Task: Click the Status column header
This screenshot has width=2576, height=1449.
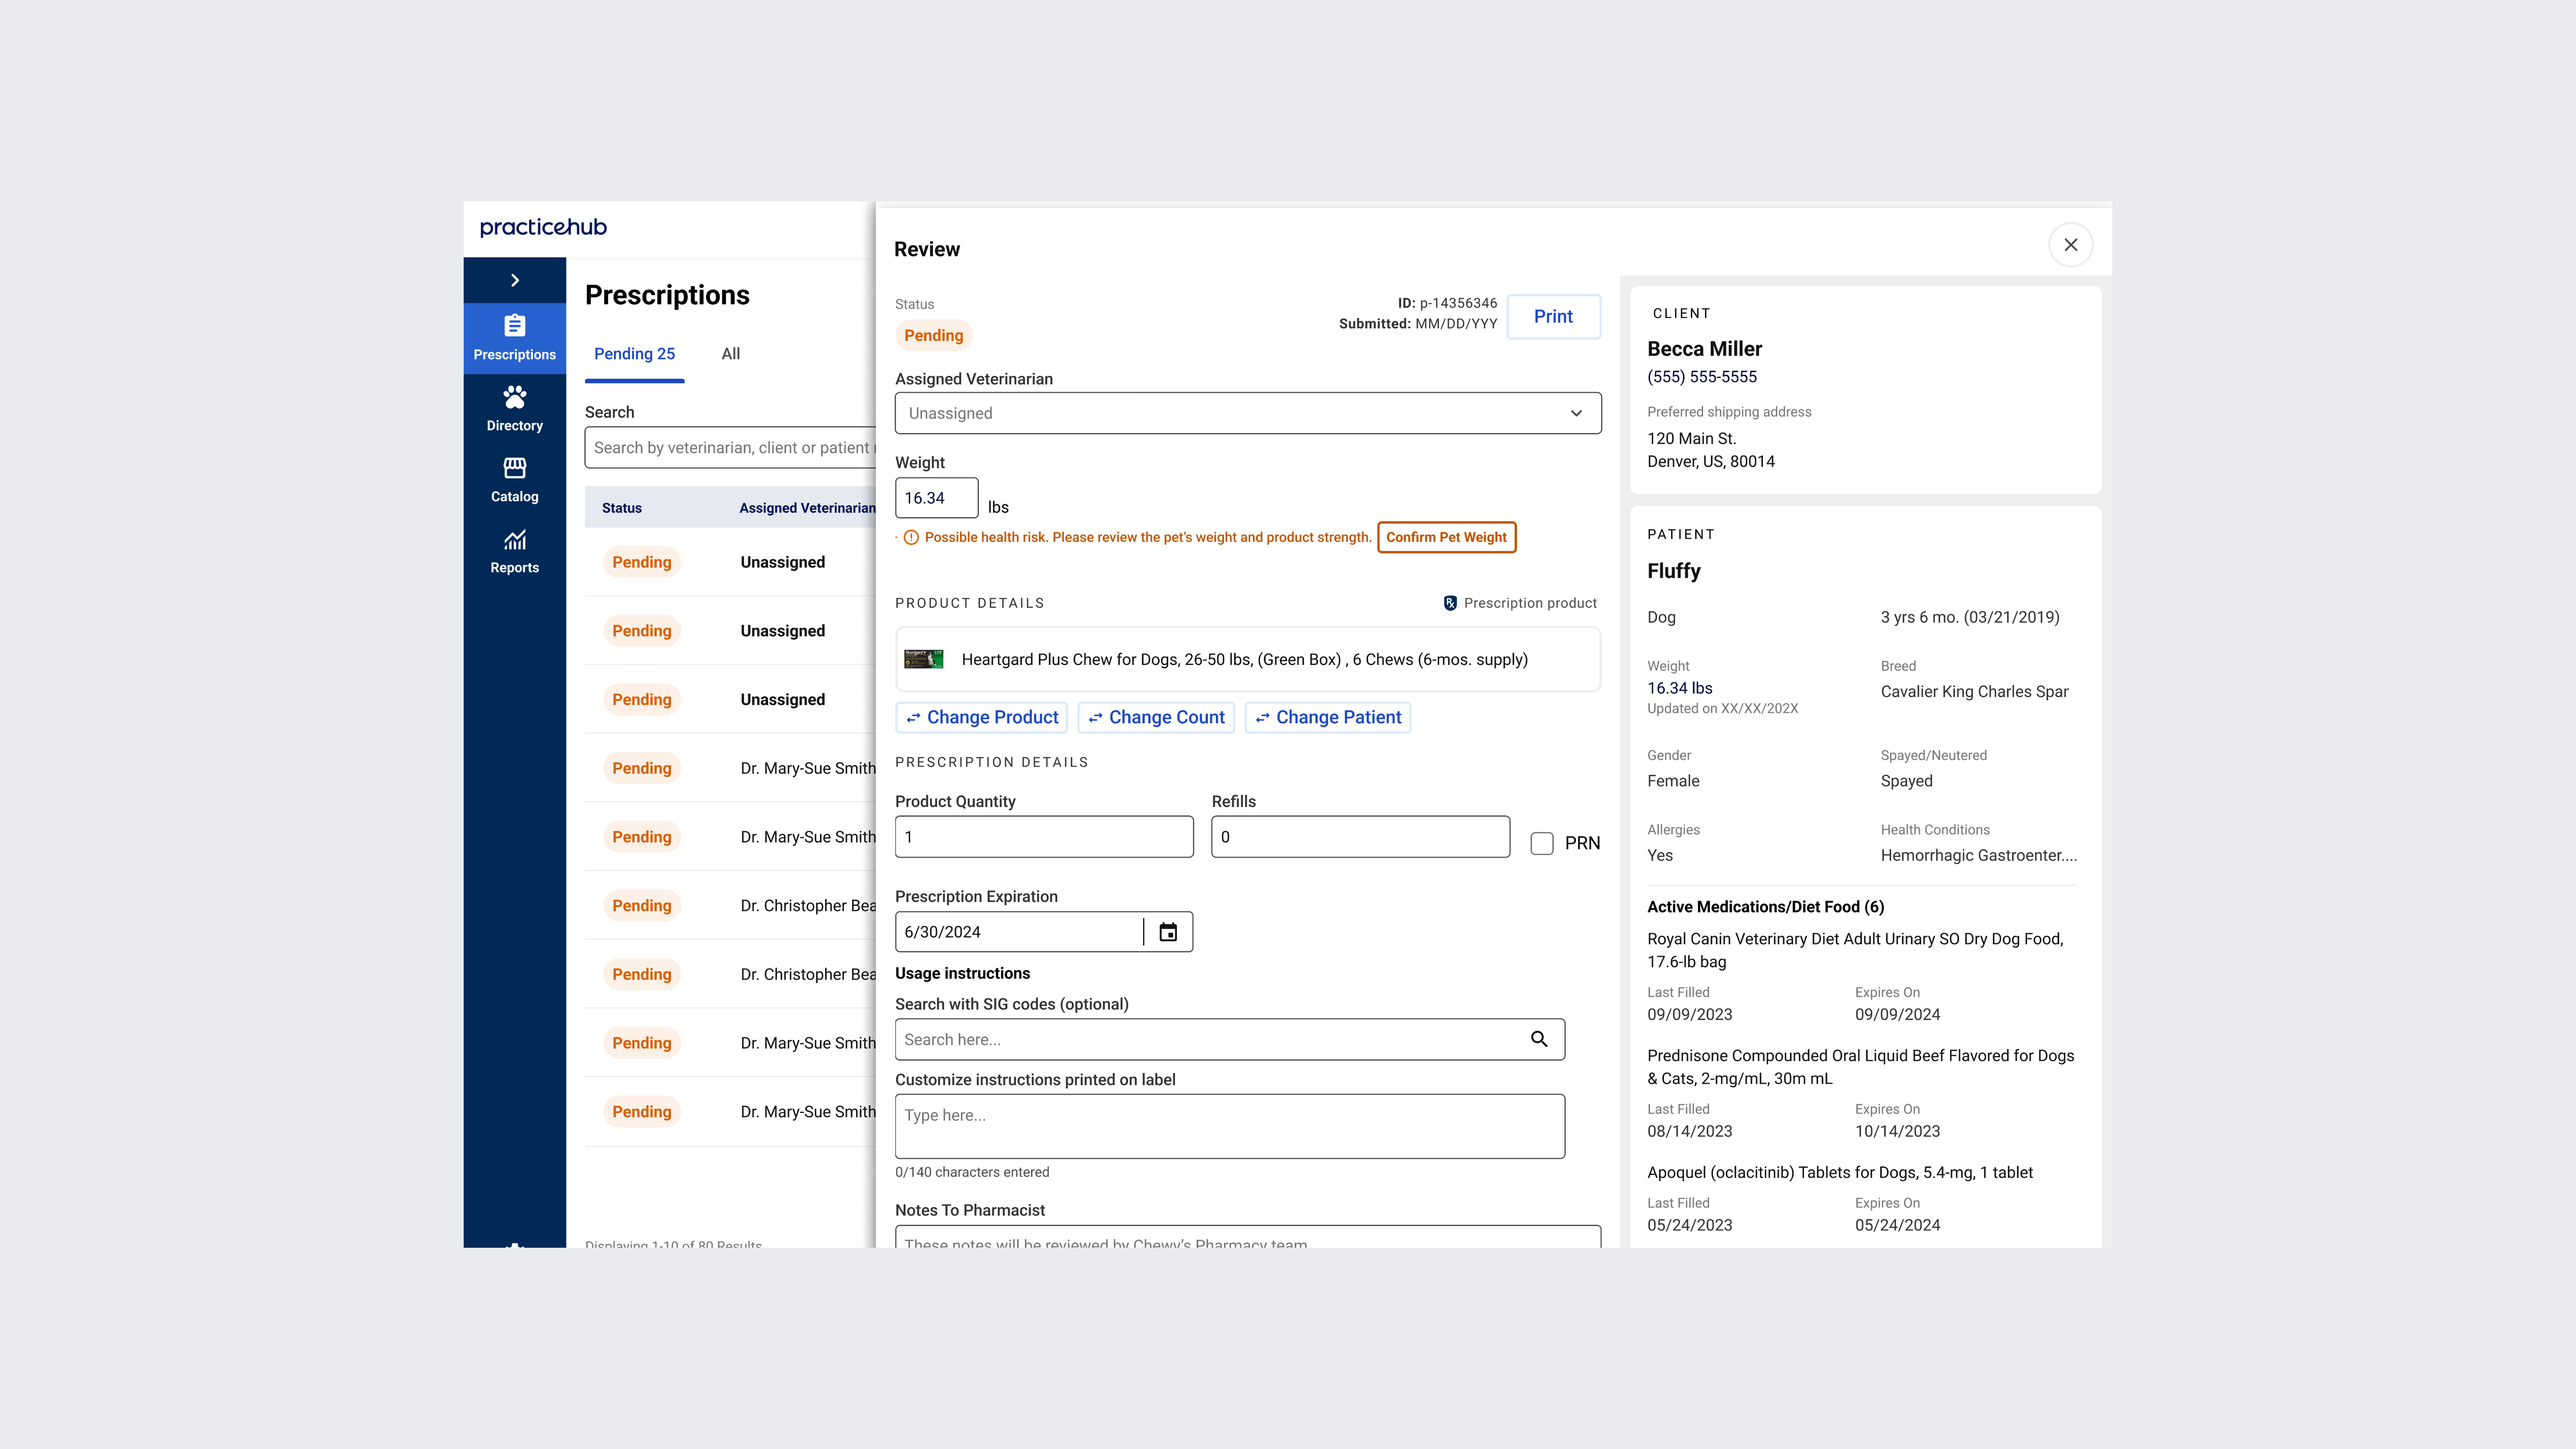Action: 622,508
